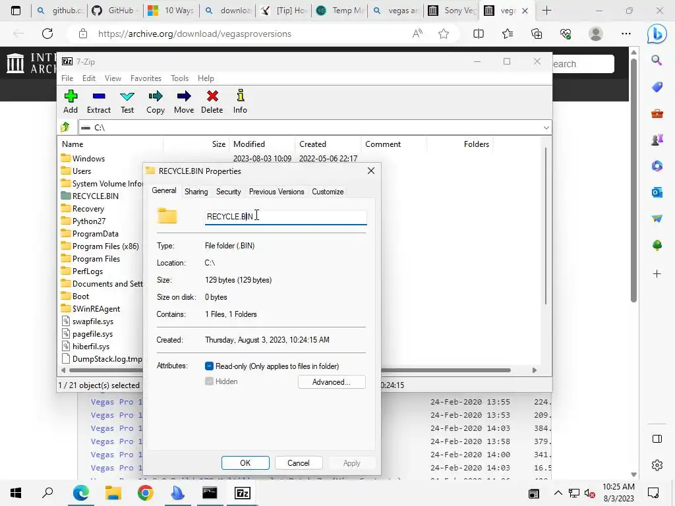The height and width of the screenshot is (506, 675).
Task: Select the Windows folder in 7-Zip list
Action: point(88,159)
